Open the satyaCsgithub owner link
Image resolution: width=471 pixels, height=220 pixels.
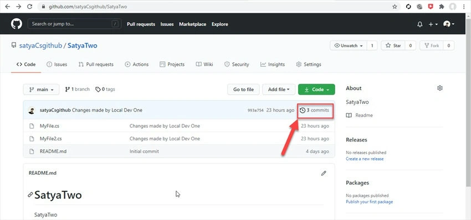(x=40, y=45)
